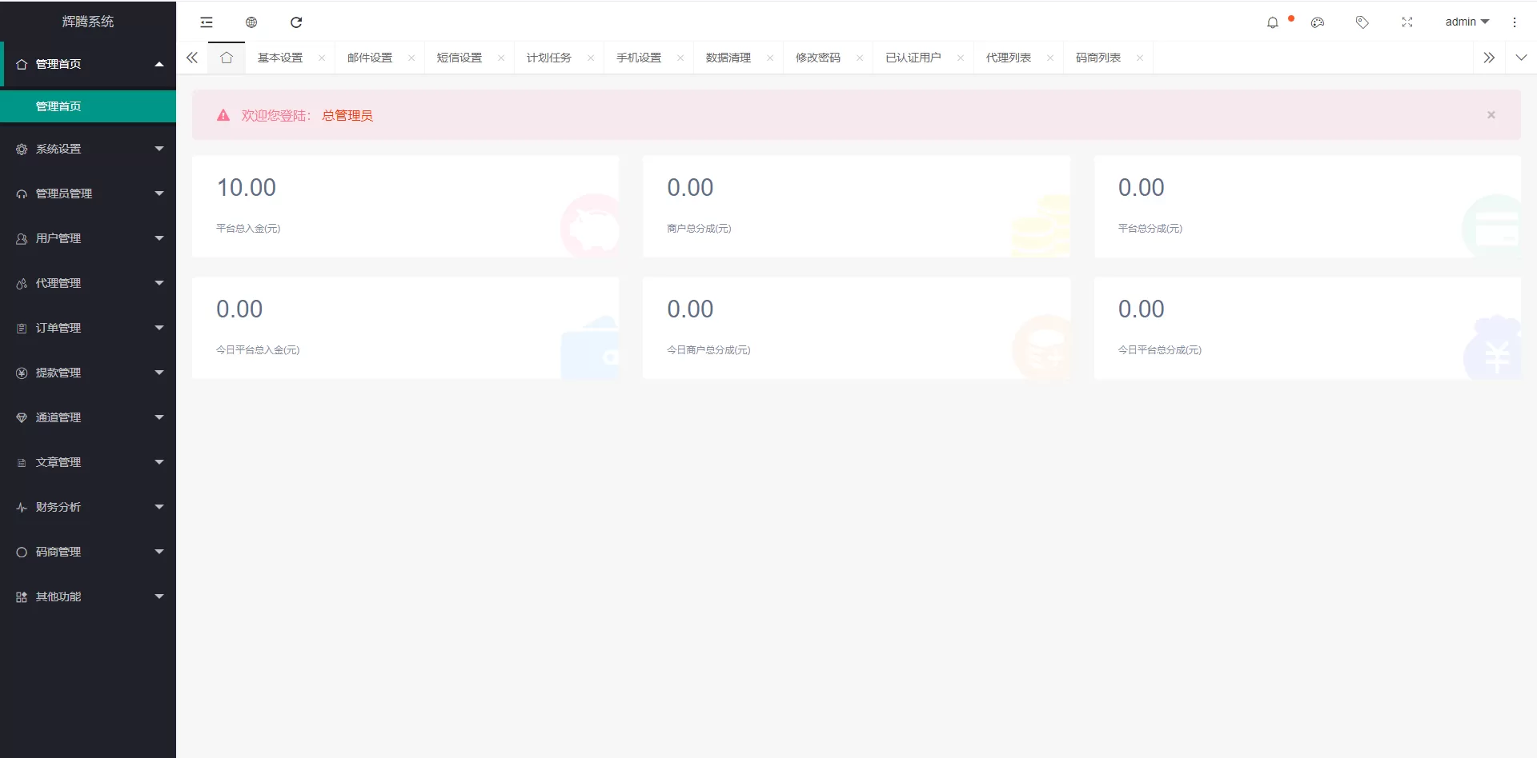
Task: Click the theme palette icon
Action: 1318,22
